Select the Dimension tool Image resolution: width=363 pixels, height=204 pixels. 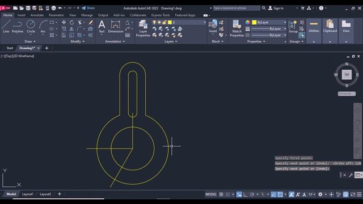116,27
